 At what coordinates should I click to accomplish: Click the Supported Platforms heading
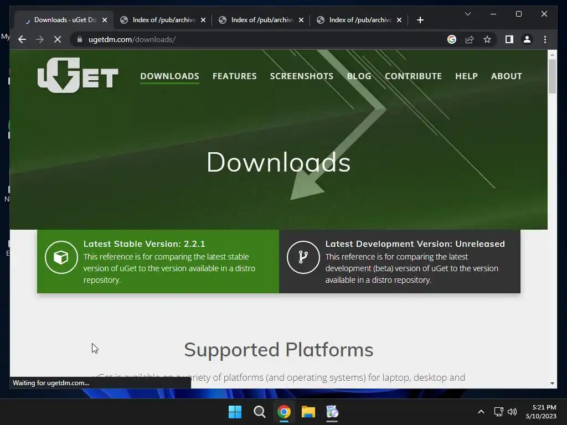(x=279, y=350)
